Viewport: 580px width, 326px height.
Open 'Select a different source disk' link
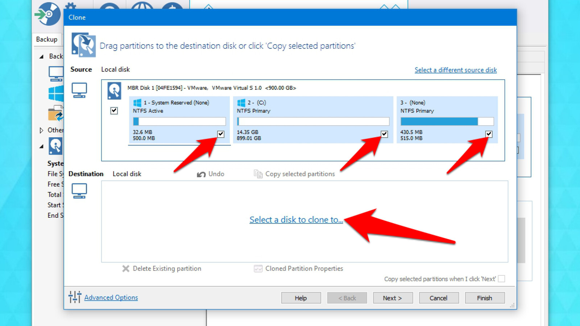point(456,70)
